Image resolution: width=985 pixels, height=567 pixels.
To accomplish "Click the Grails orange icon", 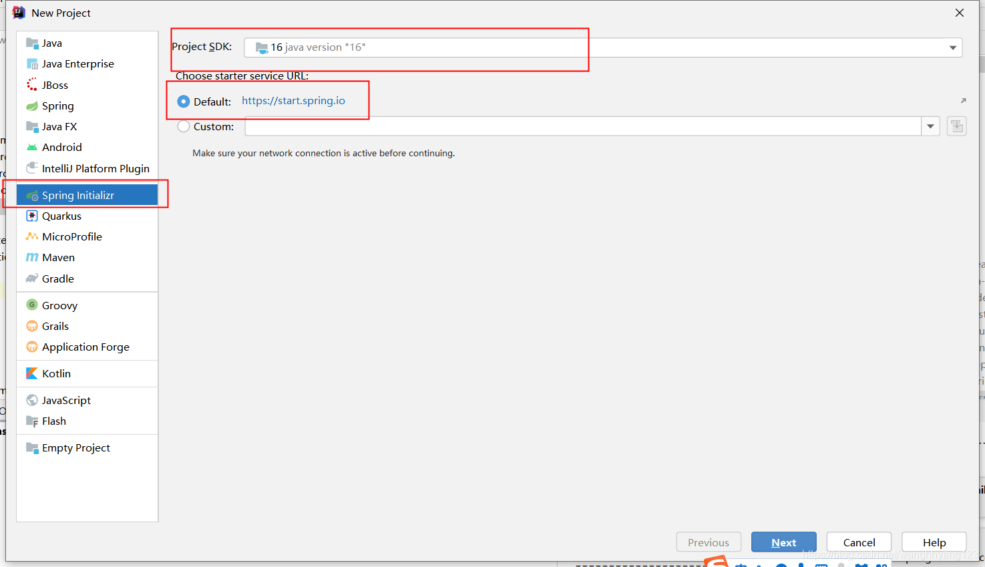I will coord(32,326).
